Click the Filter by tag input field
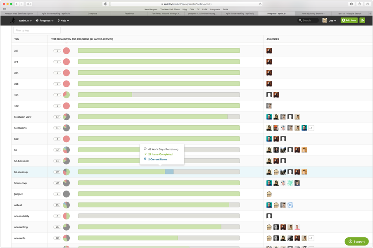The width and height of the screenshot is (373, 248). [37, 30]
